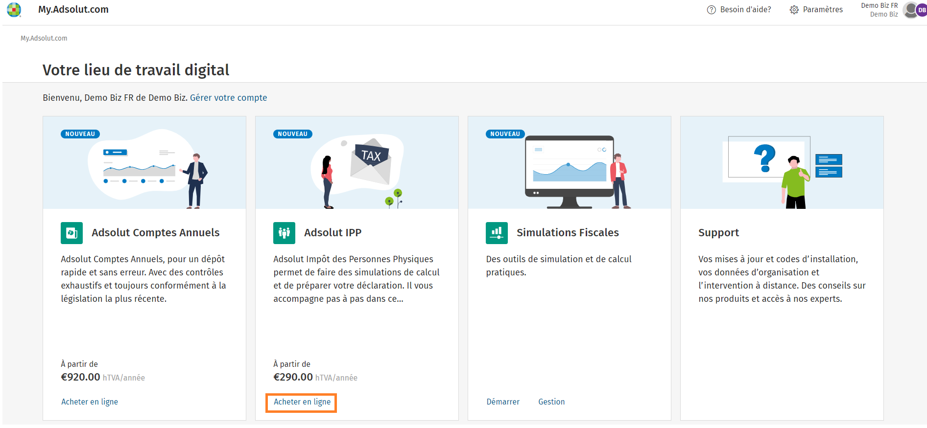Open the Besoin d'aide? menu
The image size is (927, 428).
pos(739,10)
